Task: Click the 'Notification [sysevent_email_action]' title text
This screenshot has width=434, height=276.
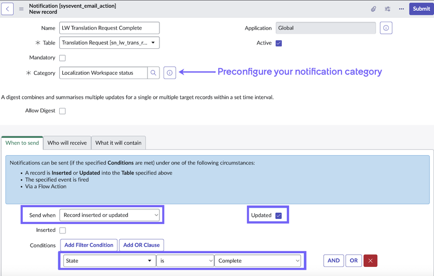Action: coord(72,6)
